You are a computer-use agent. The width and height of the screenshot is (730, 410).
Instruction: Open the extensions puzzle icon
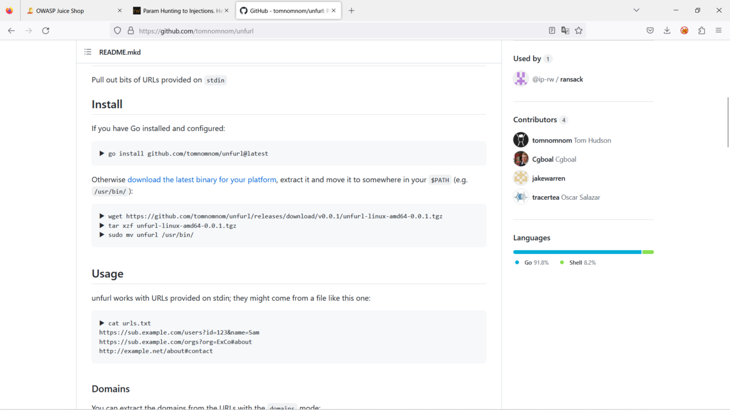701,30
